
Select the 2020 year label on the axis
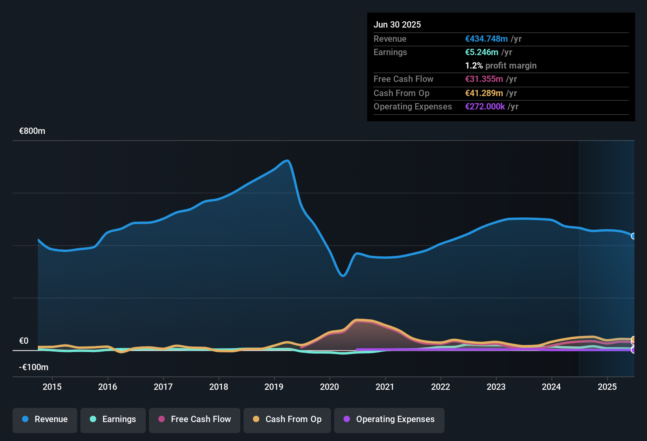coord(329,387)
